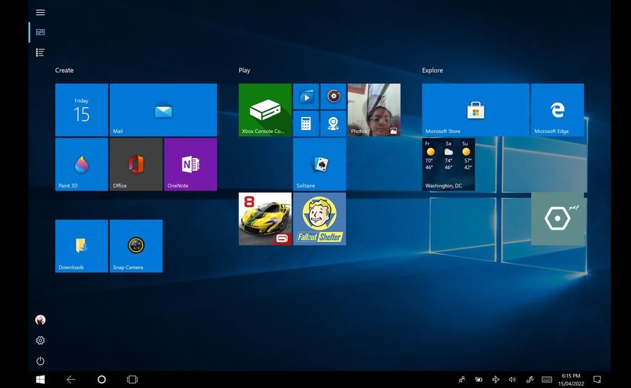631x388 pixels.
Task: Open Task View on taskbar
Action: [x=132, y=379]
